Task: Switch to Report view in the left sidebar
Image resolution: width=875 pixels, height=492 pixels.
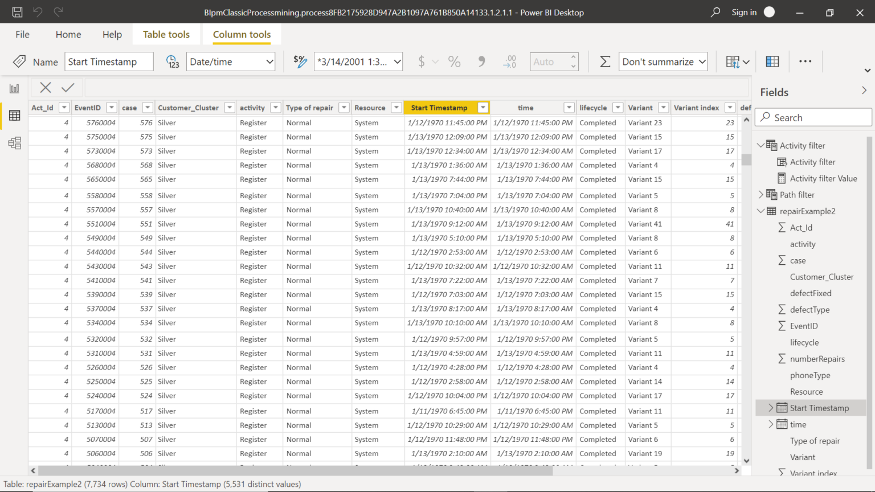Action: tap(14, 88)
